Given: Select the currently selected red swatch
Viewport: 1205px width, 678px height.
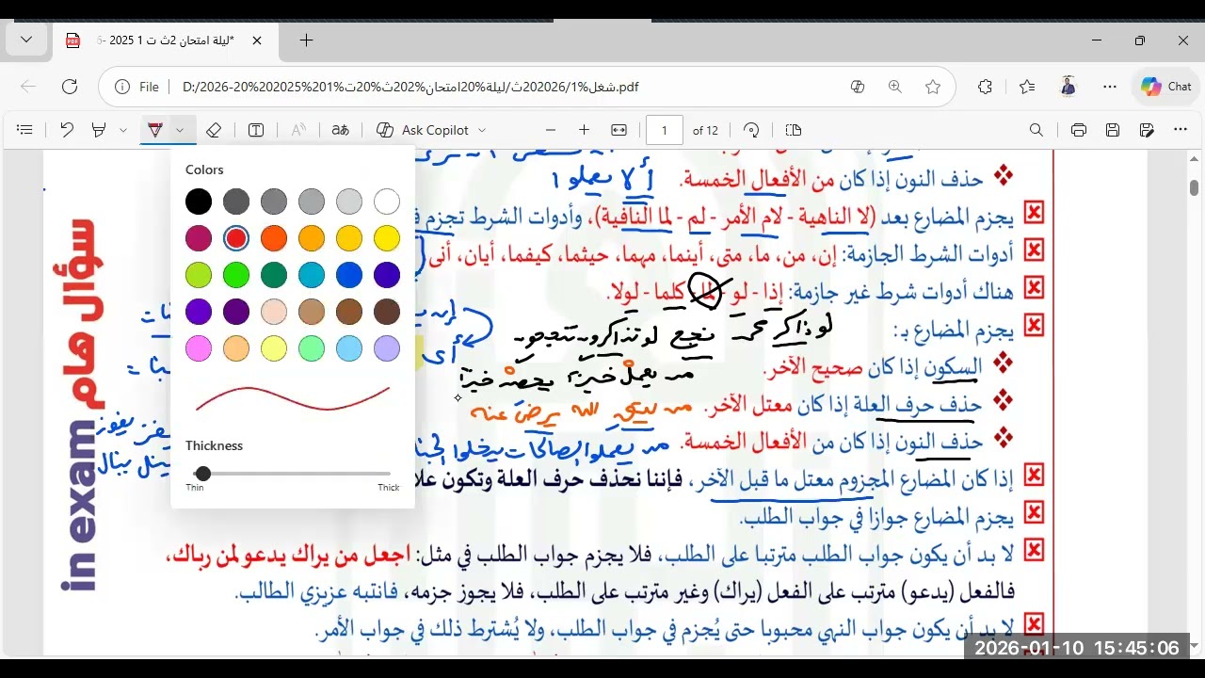Looking at the screenshot, I should (x=236, y=238).
